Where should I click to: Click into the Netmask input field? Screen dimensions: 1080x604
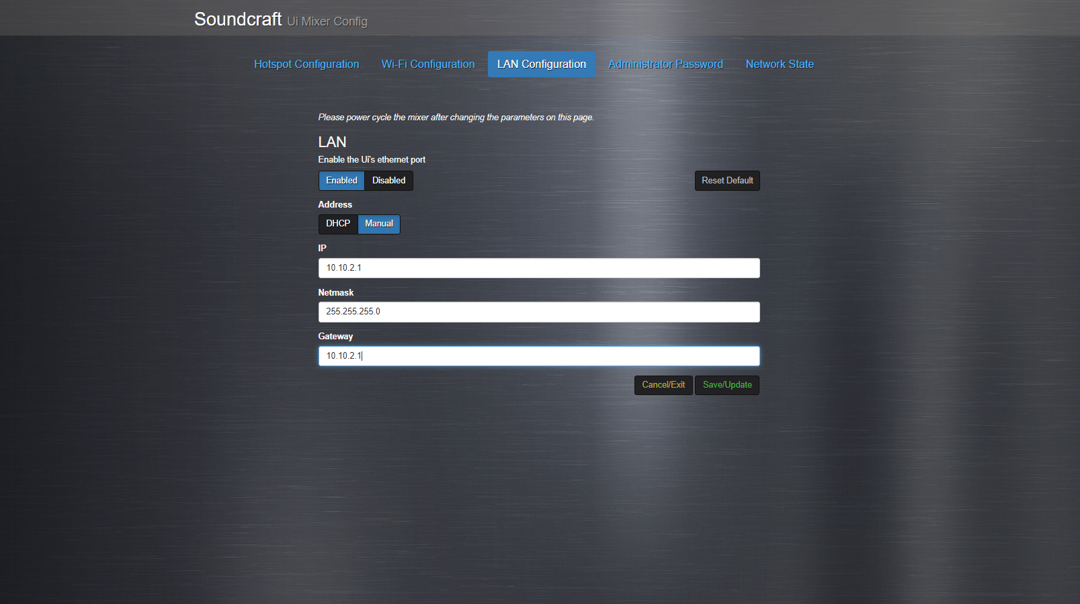539,312
